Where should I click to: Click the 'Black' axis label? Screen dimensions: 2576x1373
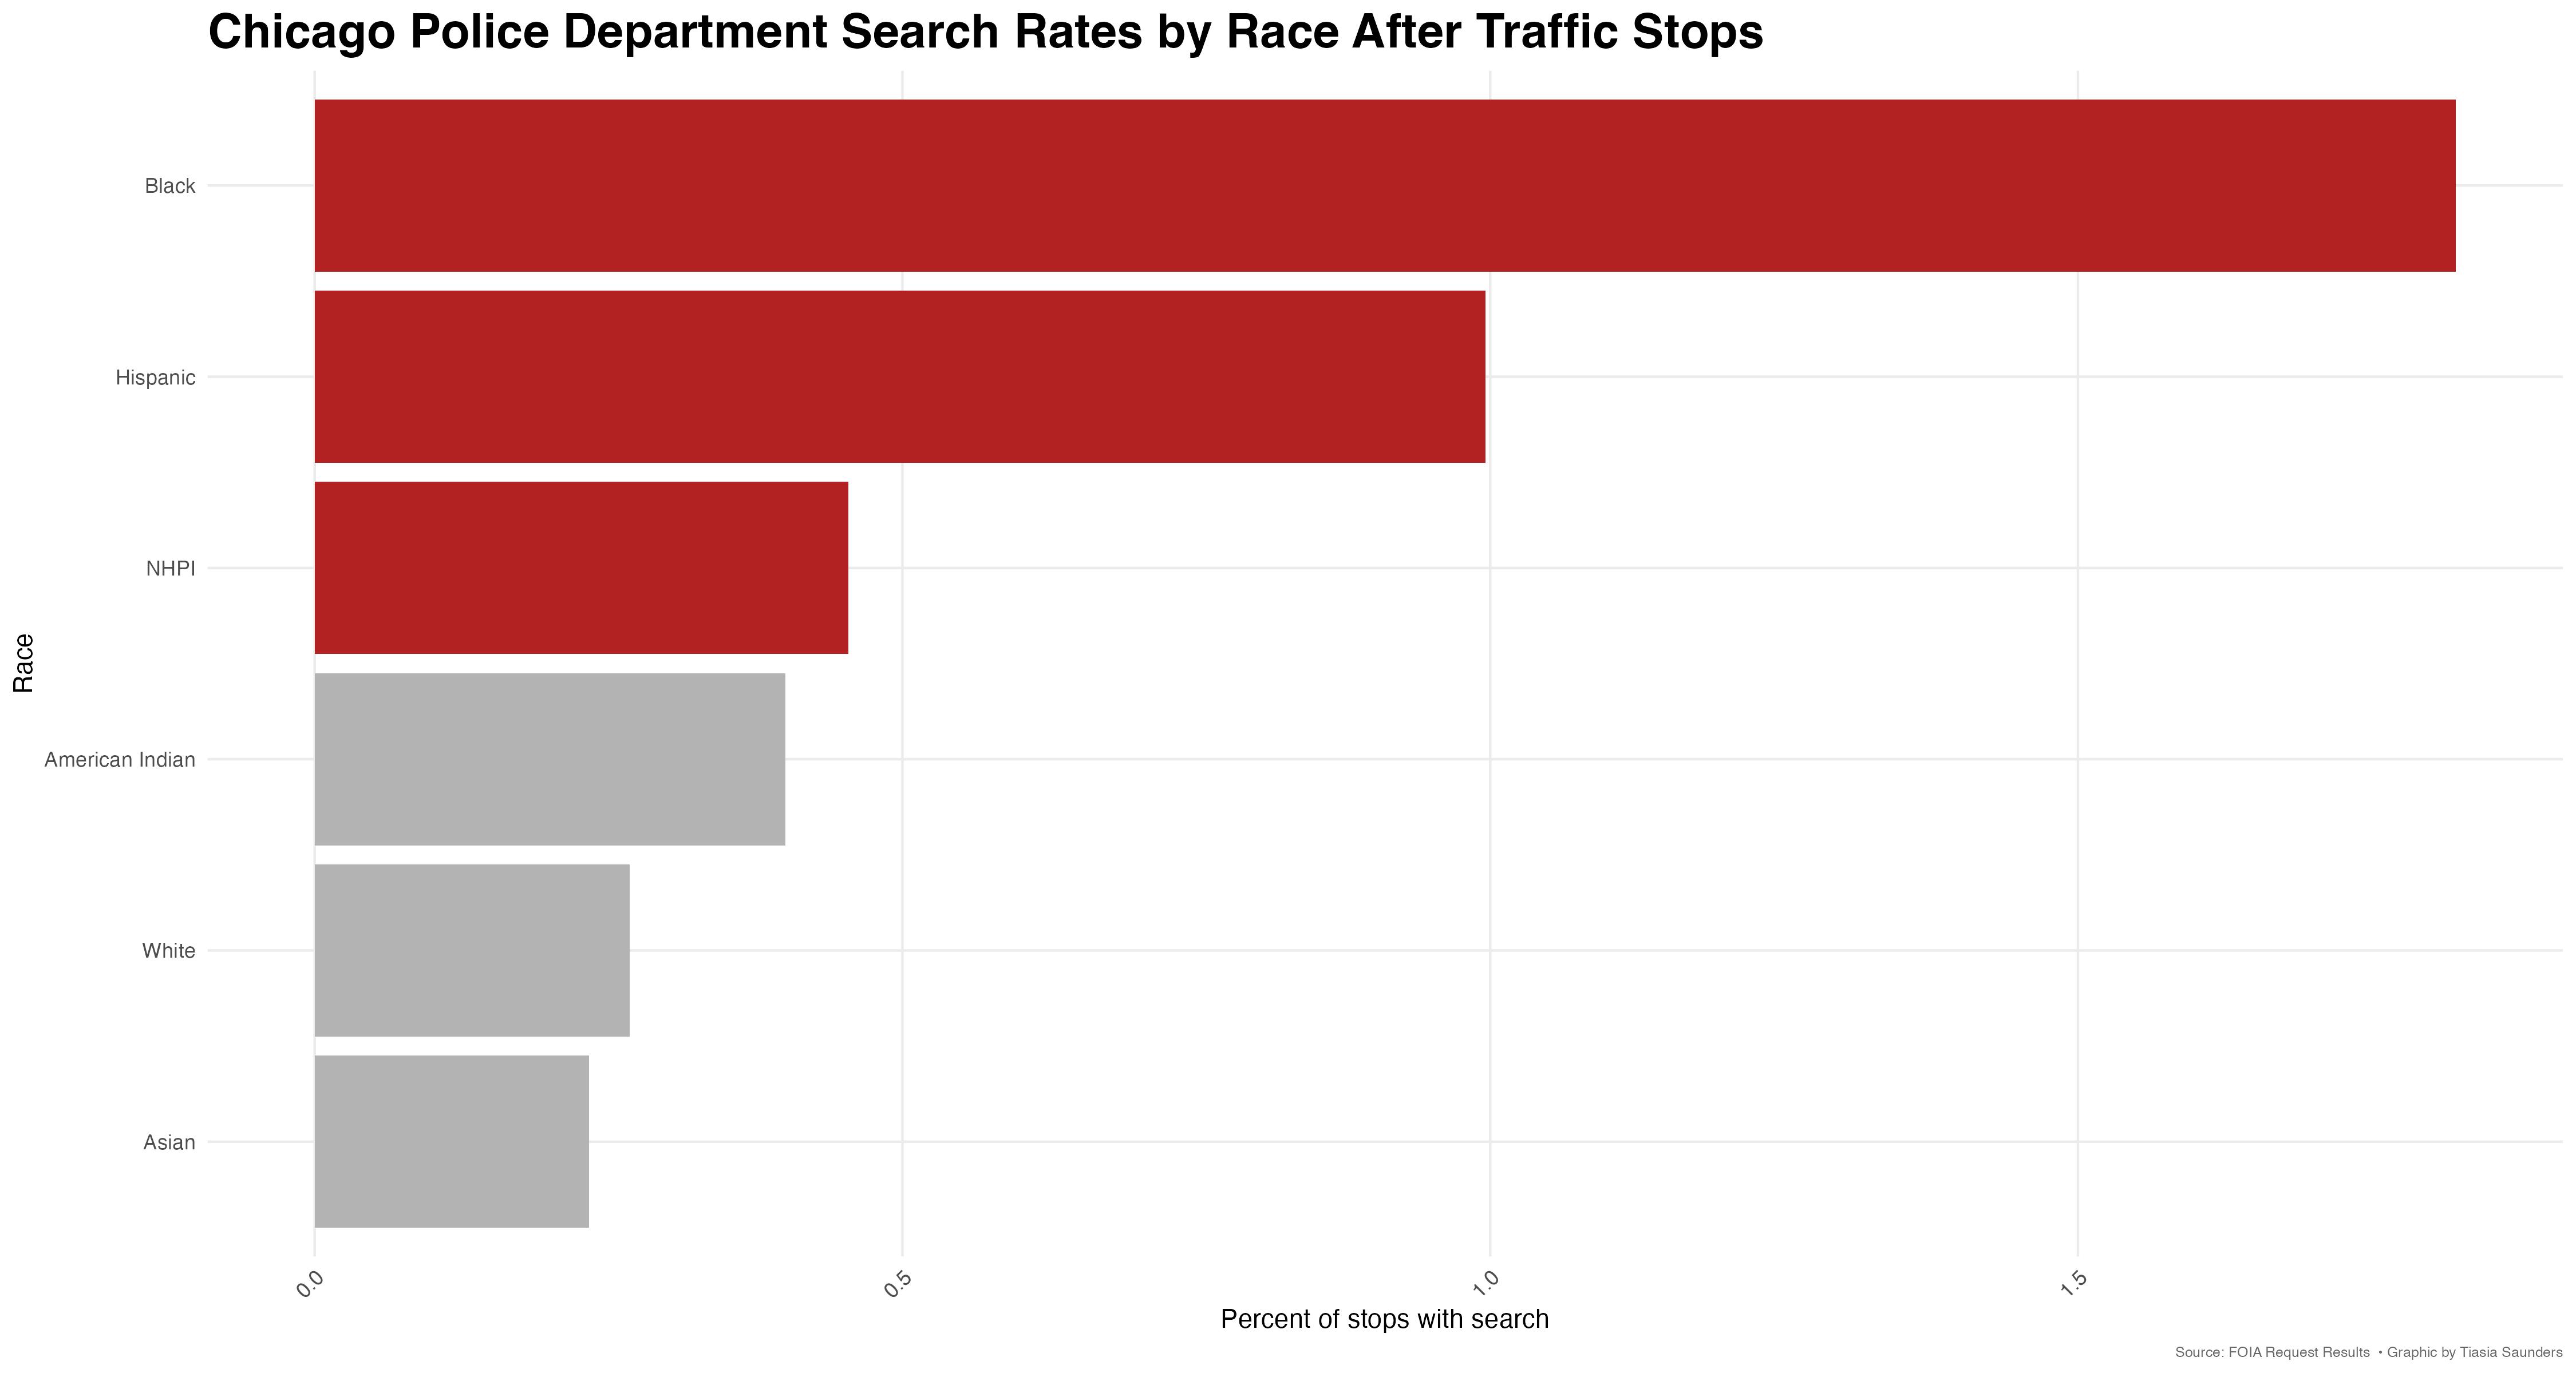[170, 187]
